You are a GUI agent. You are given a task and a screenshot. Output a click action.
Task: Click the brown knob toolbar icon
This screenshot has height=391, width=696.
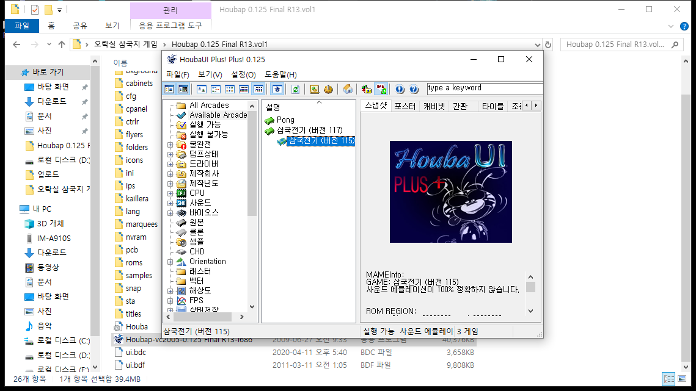(x=329, y=89)
